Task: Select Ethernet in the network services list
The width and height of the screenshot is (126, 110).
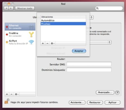Action: pos(20,27)
